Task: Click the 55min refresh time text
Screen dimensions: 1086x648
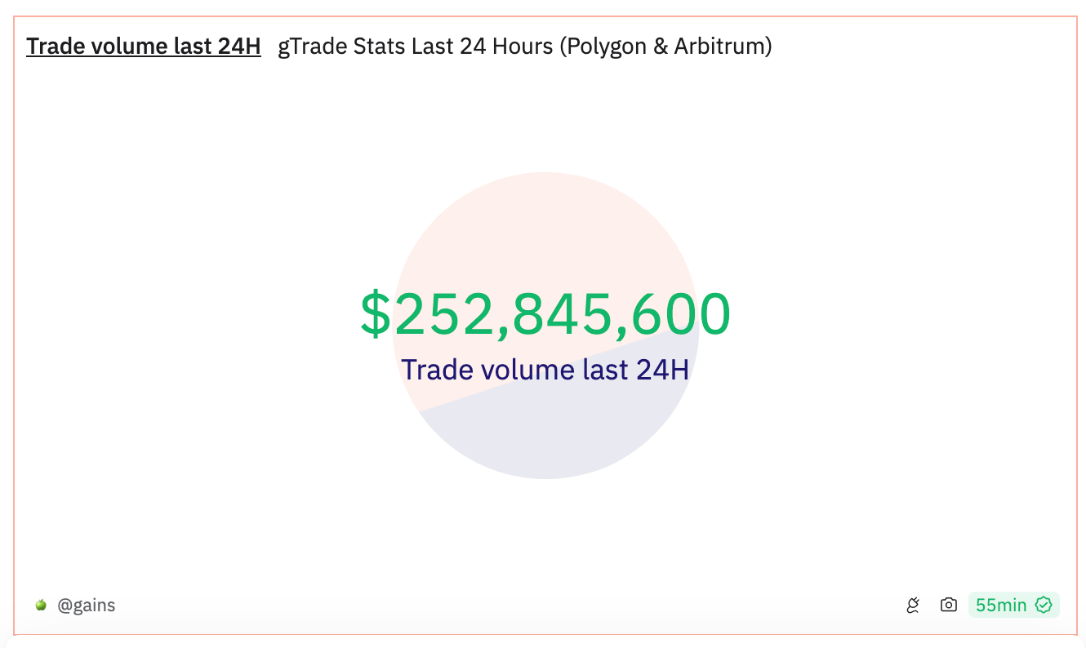Action: click(x=1001, y=606)
